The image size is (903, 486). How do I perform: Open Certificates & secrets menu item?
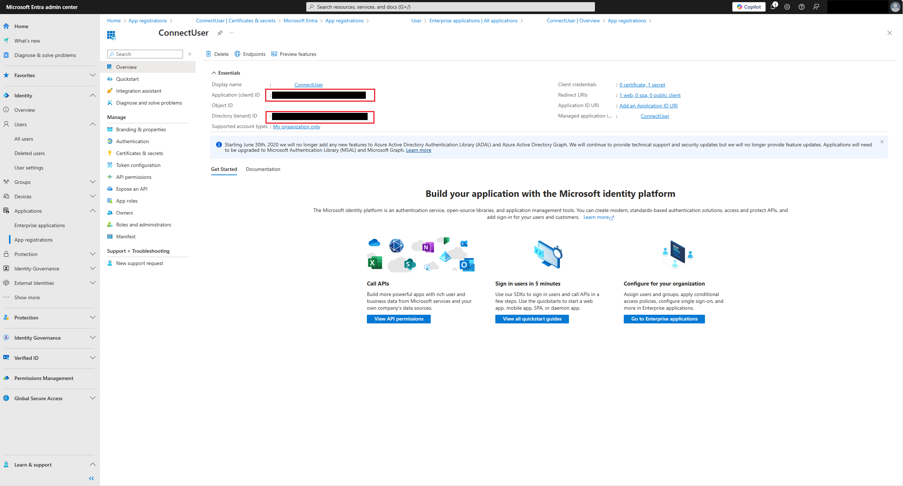pos(139,153)
